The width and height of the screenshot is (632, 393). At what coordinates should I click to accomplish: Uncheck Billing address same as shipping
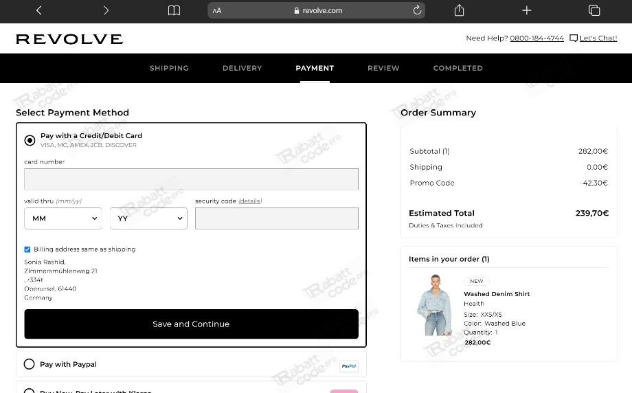click(27, 249)
